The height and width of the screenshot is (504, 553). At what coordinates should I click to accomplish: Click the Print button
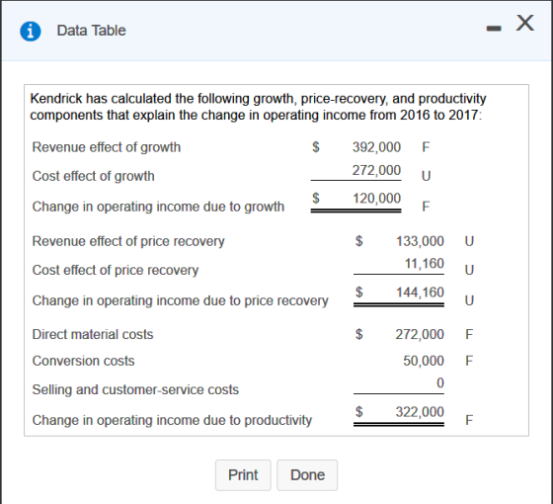(243, 475)
